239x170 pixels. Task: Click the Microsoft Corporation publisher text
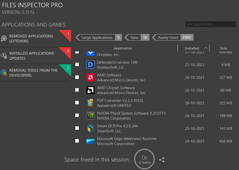(116, 144)
